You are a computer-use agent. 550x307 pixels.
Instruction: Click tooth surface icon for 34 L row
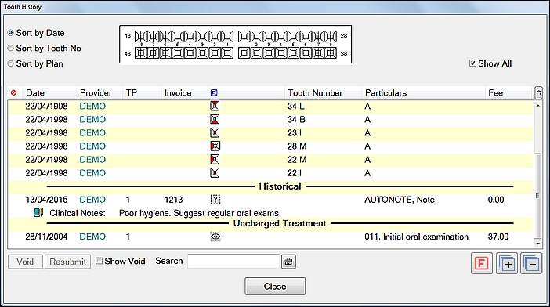pyautogui.click(x=215, y=106)
